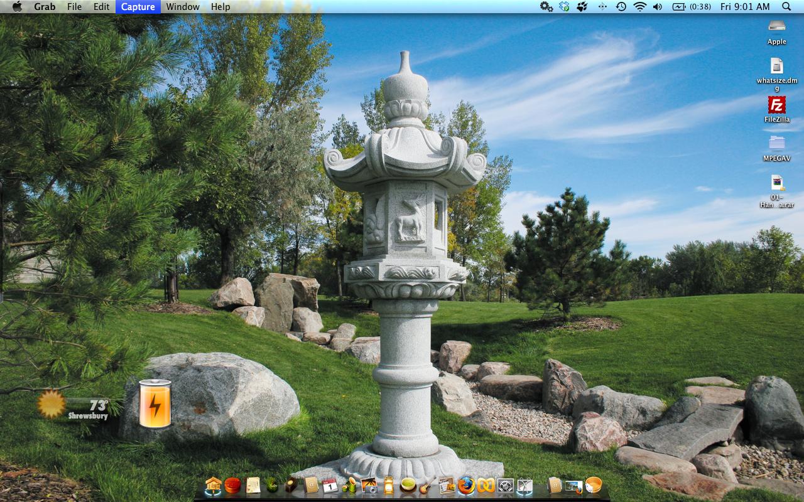804x502 pixels.
Task: Open the Apple menu
Action: point(17,6)
